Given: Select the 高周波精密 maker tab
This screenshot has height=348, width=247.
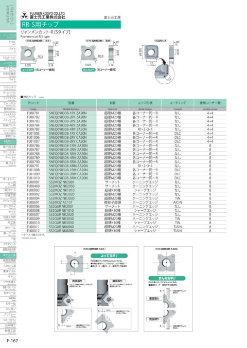Looking at the screenshot, I should click(x=8, y=261).
